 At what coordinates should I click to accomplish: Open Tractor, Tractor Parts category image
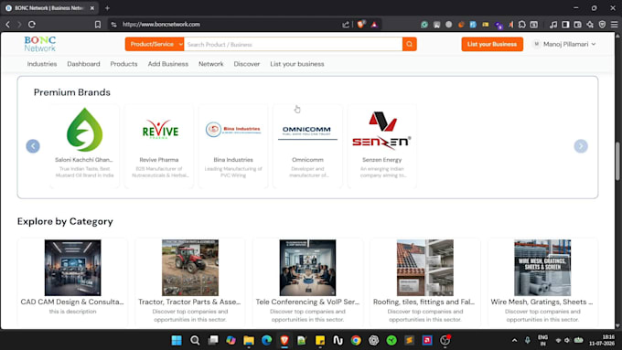pyautogui.click(x=190, y=268)
